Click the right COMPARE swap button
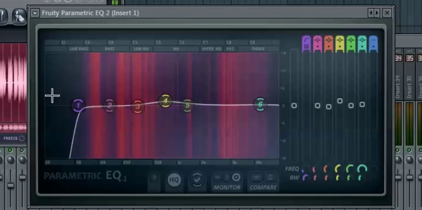The image size is (422, 210). click(x=270, y=178)
